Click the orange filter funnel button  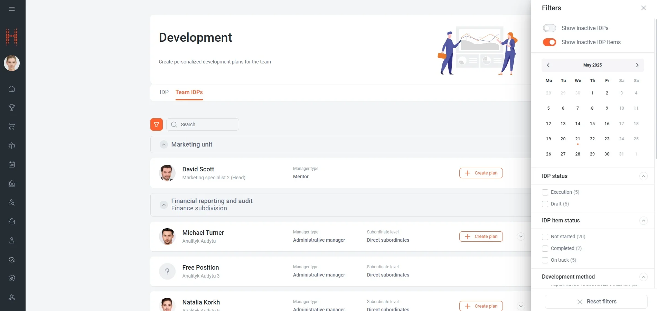(156, 124)
